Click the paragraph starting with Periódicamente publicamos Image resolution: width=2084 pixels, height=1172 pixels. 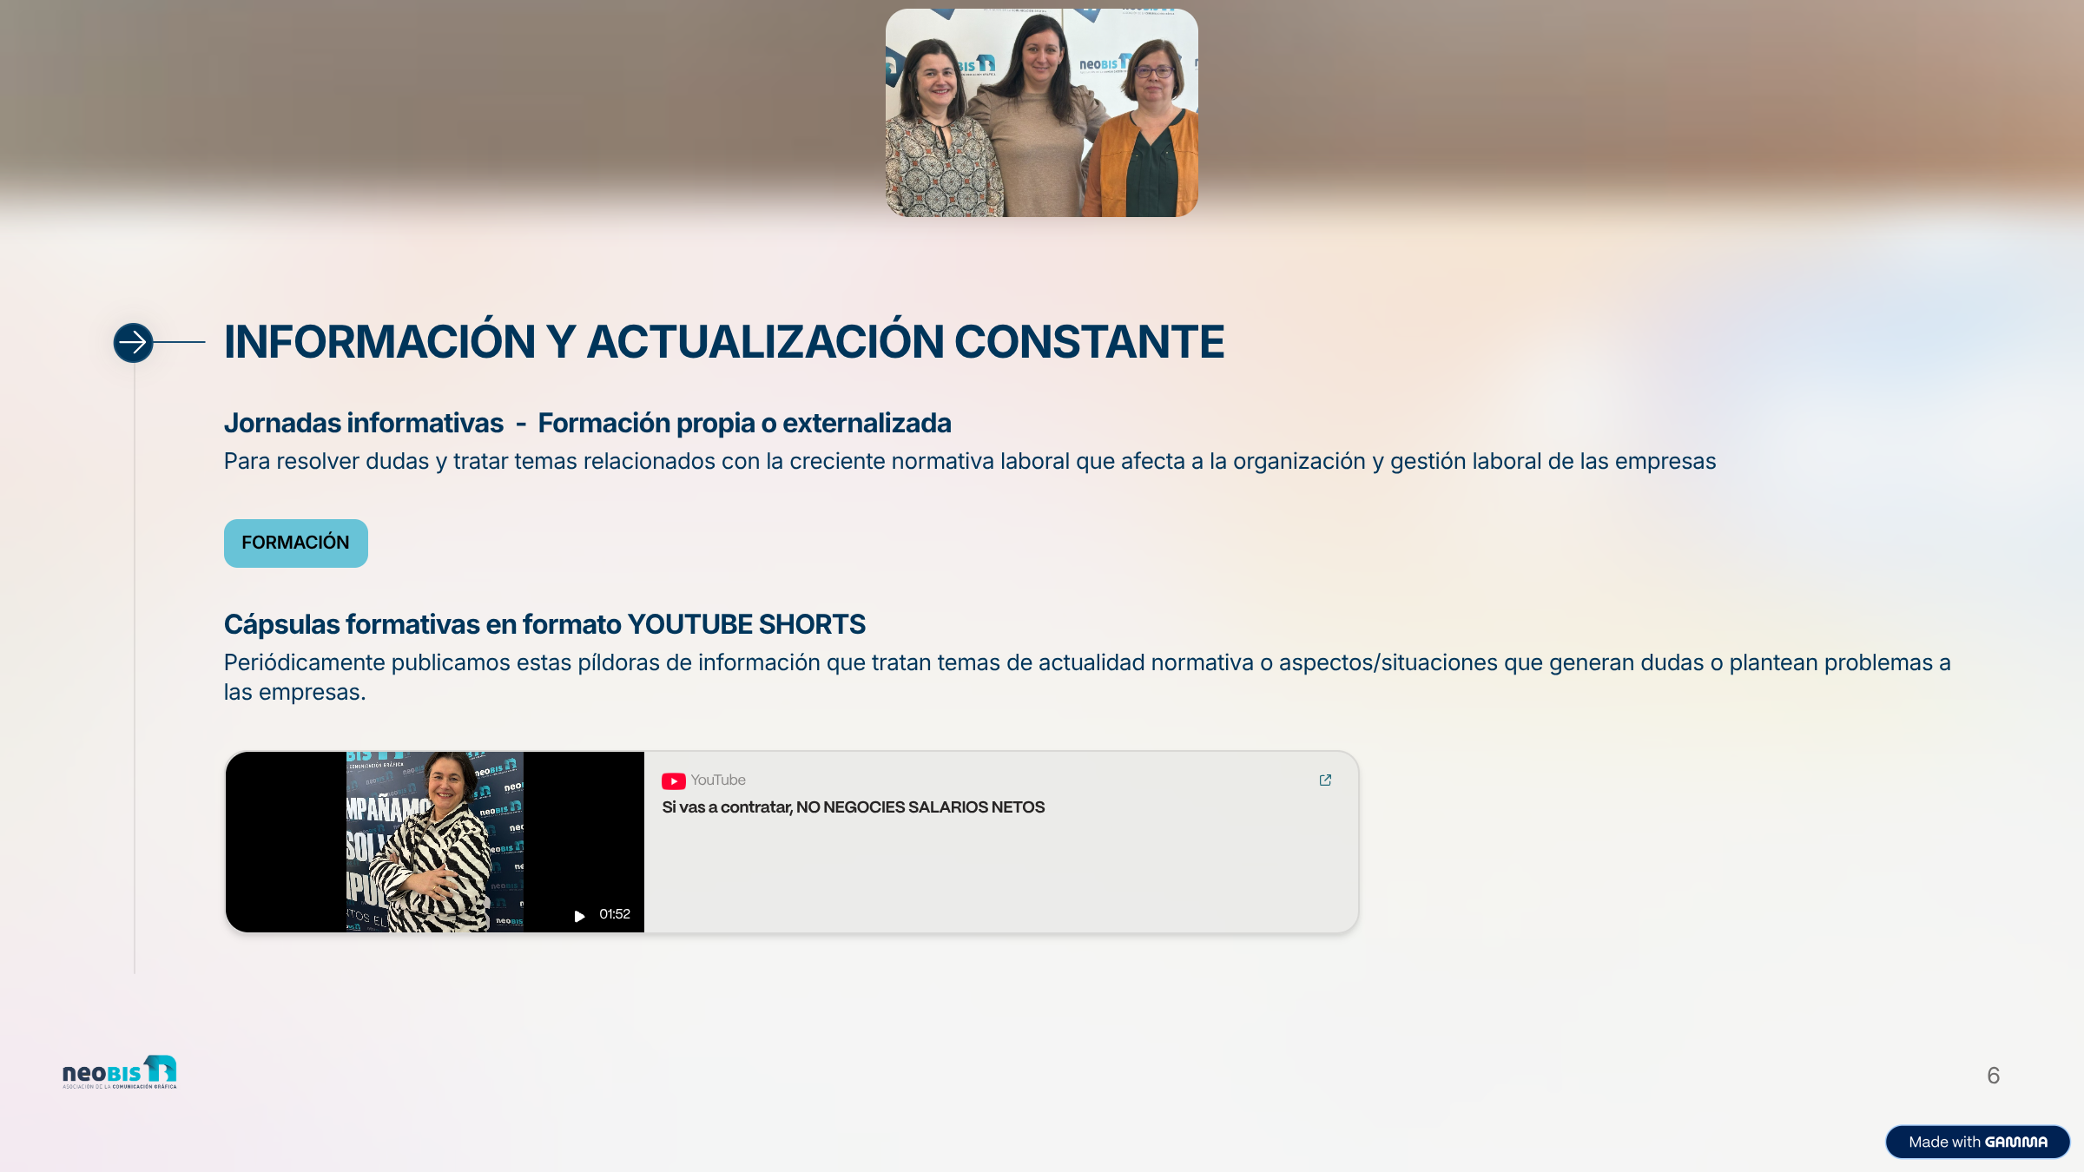pyautogui.click(x=1087, y=677)
